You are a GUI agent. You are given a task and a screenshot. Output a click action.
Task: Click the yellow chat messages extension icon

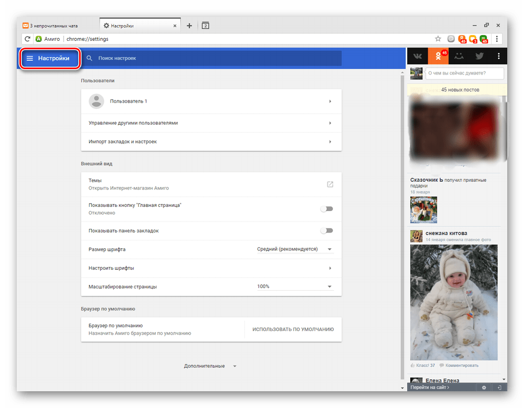tap(473, 39)
